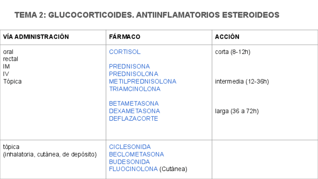Click the BECLOMETASONA link
The image size is (318, 179).
pos(136,154)
